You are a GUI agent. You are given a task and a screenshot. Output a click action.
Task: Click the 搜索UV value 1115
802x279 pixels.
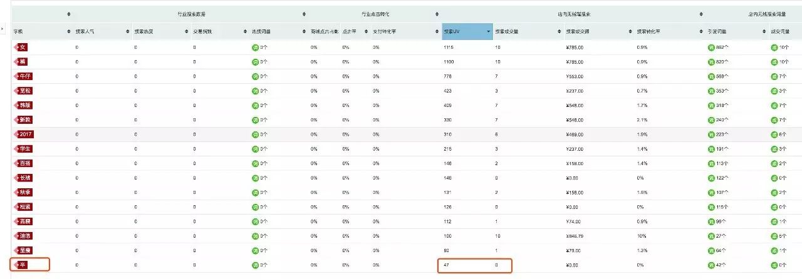pos(448,47)
